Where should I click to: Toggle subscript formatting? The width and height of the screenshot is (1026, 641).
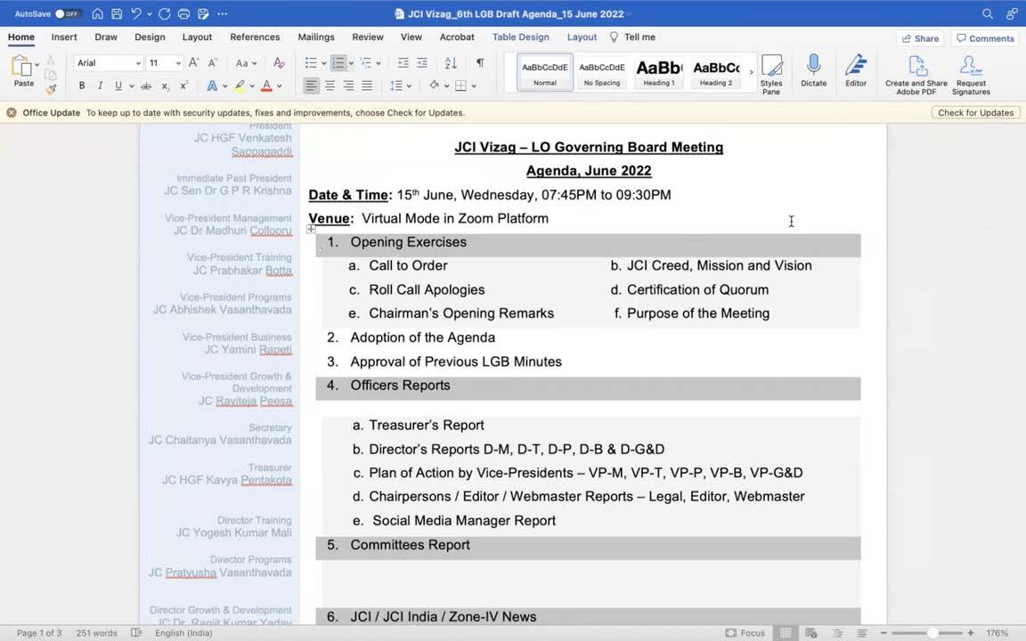(166, 85)
